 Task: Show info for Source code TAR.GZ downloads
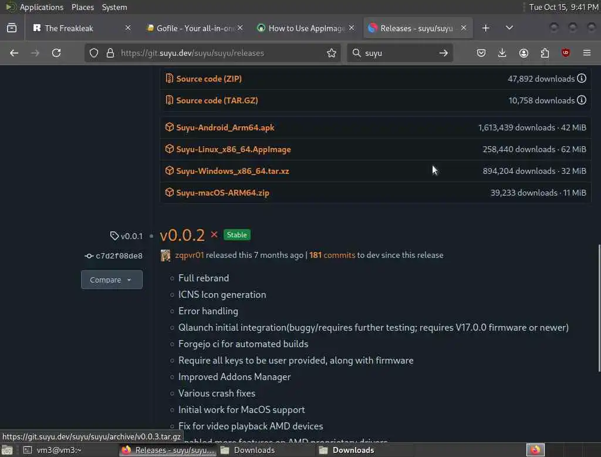tap(582, 100)
